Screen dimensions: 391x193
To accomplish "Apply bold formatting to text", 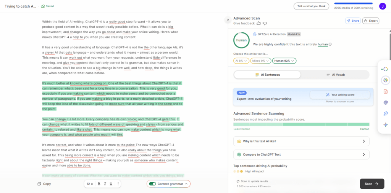I will (99, 184).
